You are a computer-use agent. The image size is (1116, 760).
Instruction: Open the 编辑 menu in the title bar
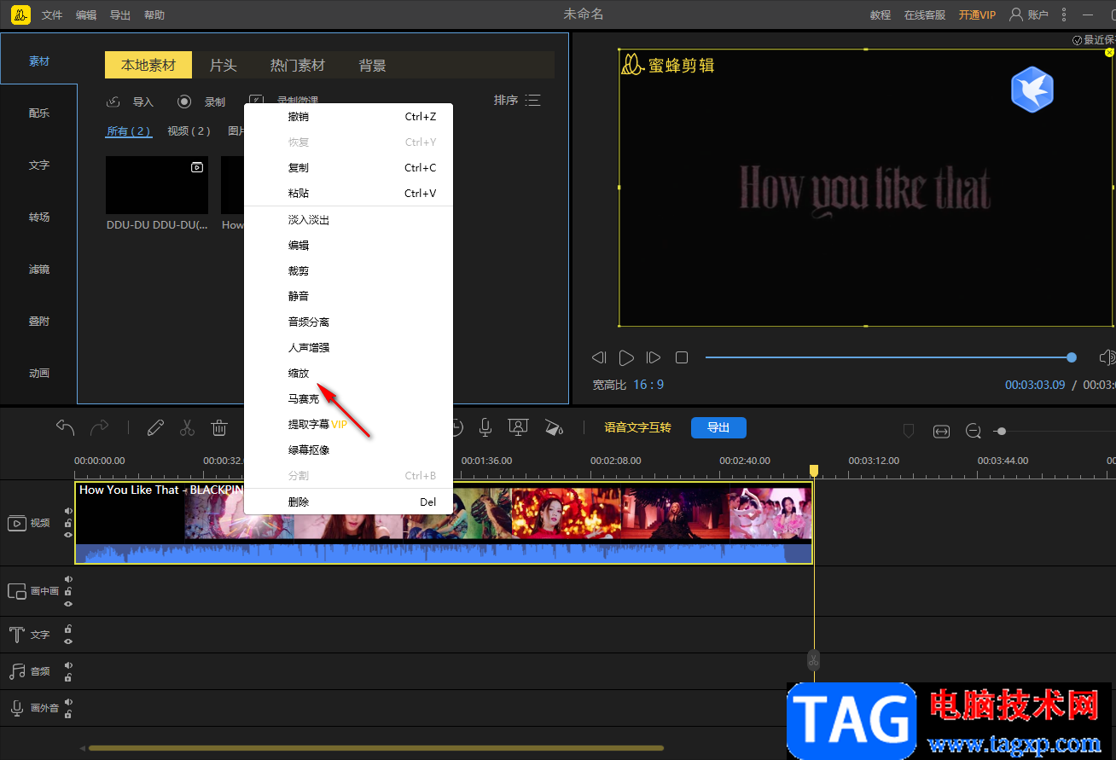(86, 15)
